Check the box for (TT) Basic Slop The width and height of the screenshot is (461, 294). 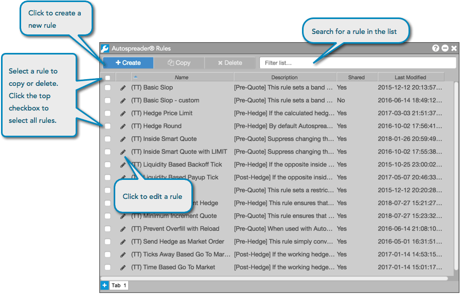[108, 87]
